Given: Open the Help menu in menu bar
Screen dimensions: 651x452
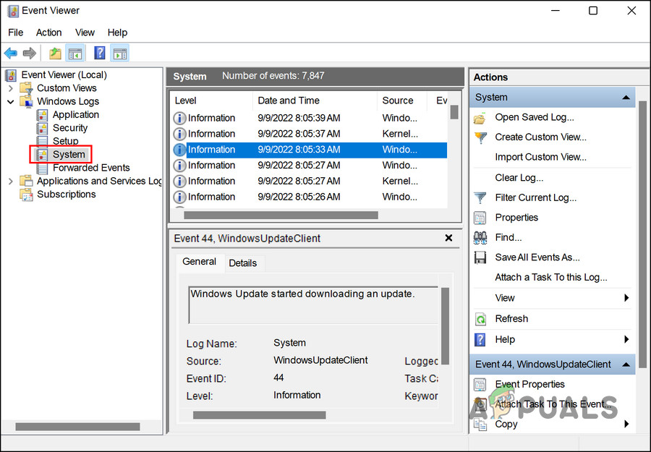Looking at the screenshot, I should pyautogui.click(x=117, y=33).
